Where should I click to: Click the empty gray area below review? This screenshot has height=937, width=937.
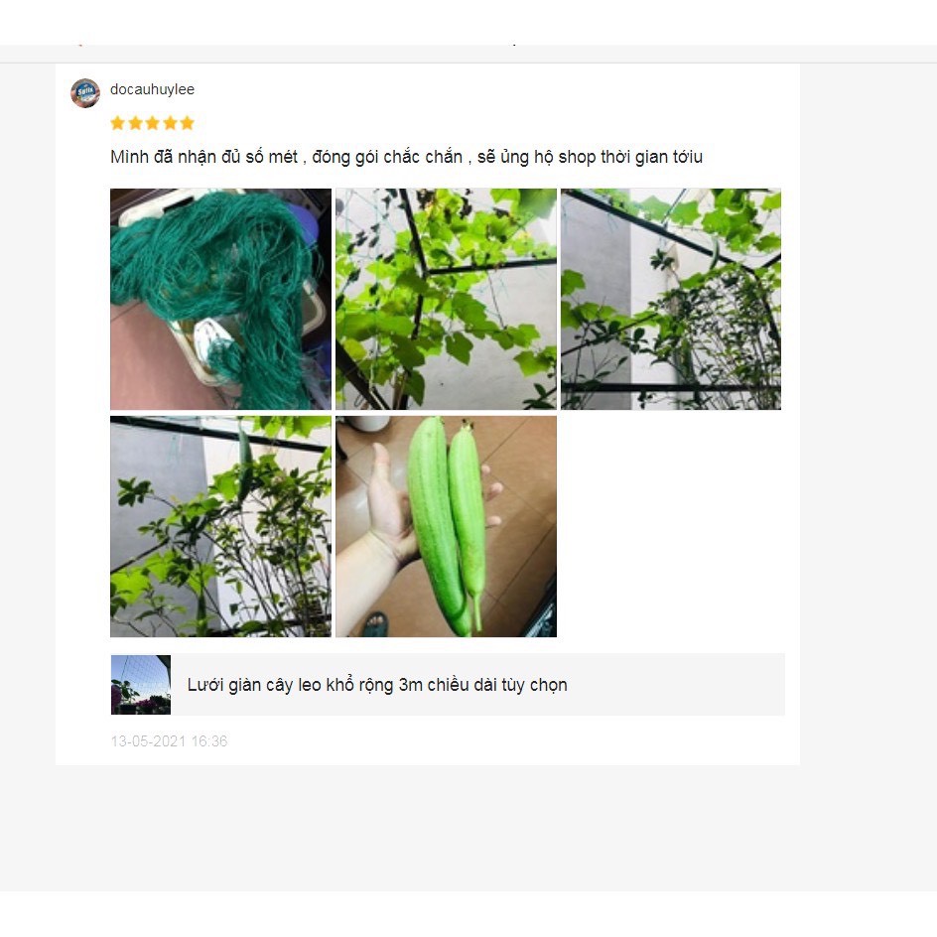pyautogui.click(x=468, y=828)
